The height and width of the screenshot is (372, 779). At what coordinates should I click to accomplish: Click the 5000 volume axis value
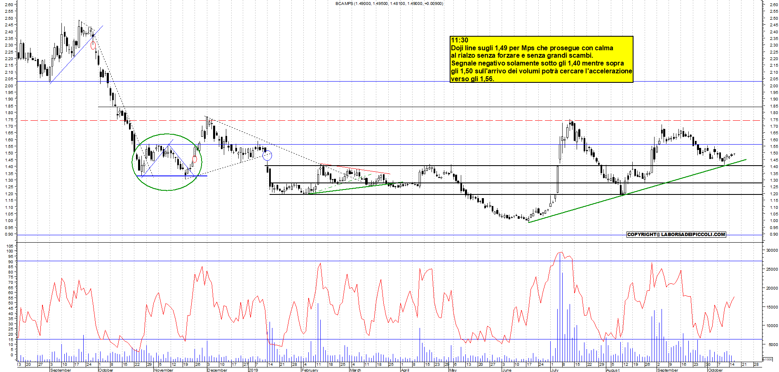[x=772, y=344]
